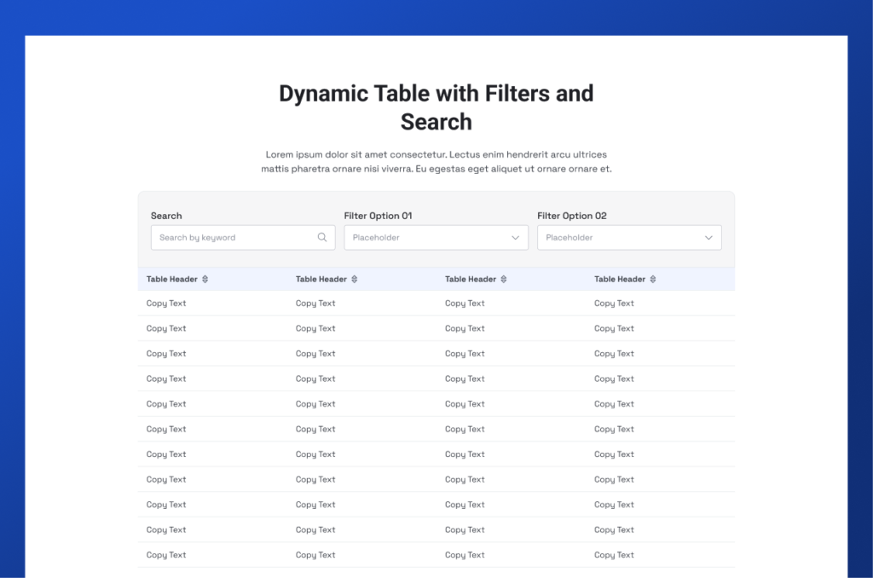The width and height of the screenshot is (873, 578).
Task: Click Copy Text in last visible row, fourth column
Action: coord(614,555)
